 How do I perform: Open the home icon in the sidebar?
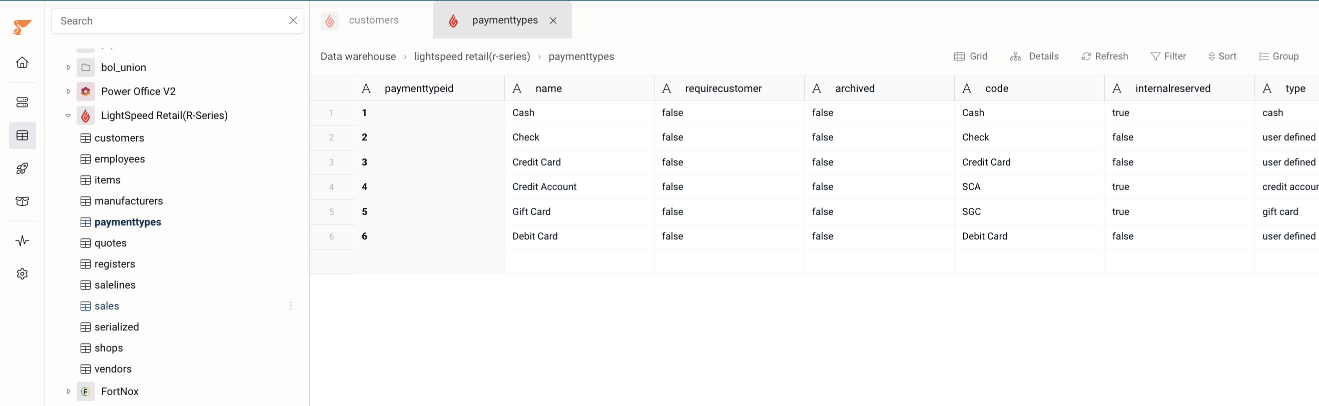point(22,62)
